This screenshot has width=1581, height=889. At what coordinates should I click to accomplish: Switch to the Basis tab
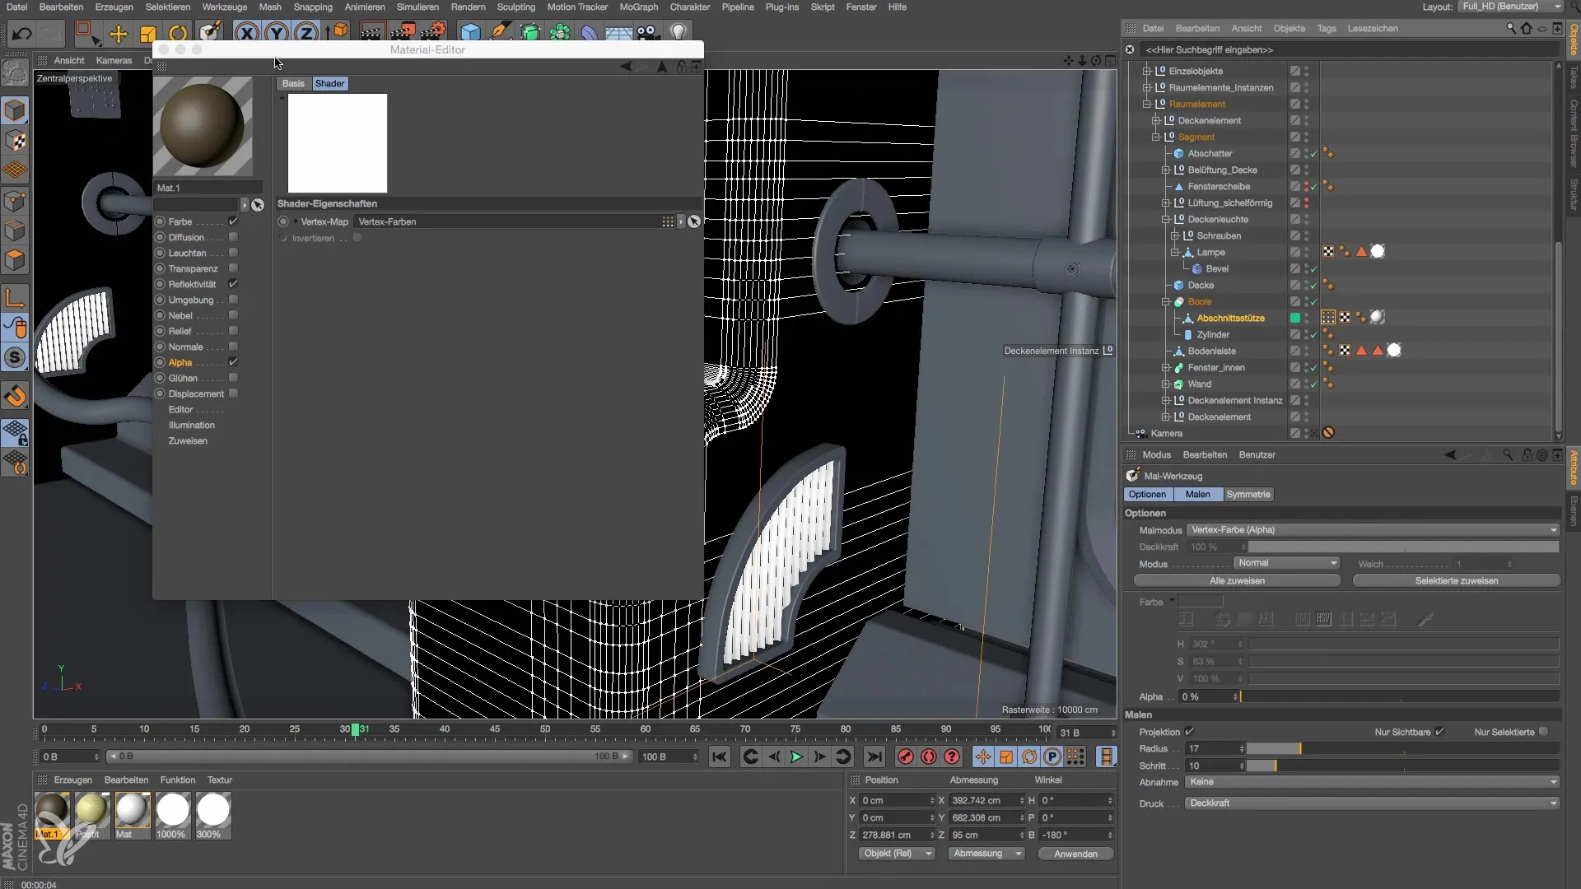293,84
